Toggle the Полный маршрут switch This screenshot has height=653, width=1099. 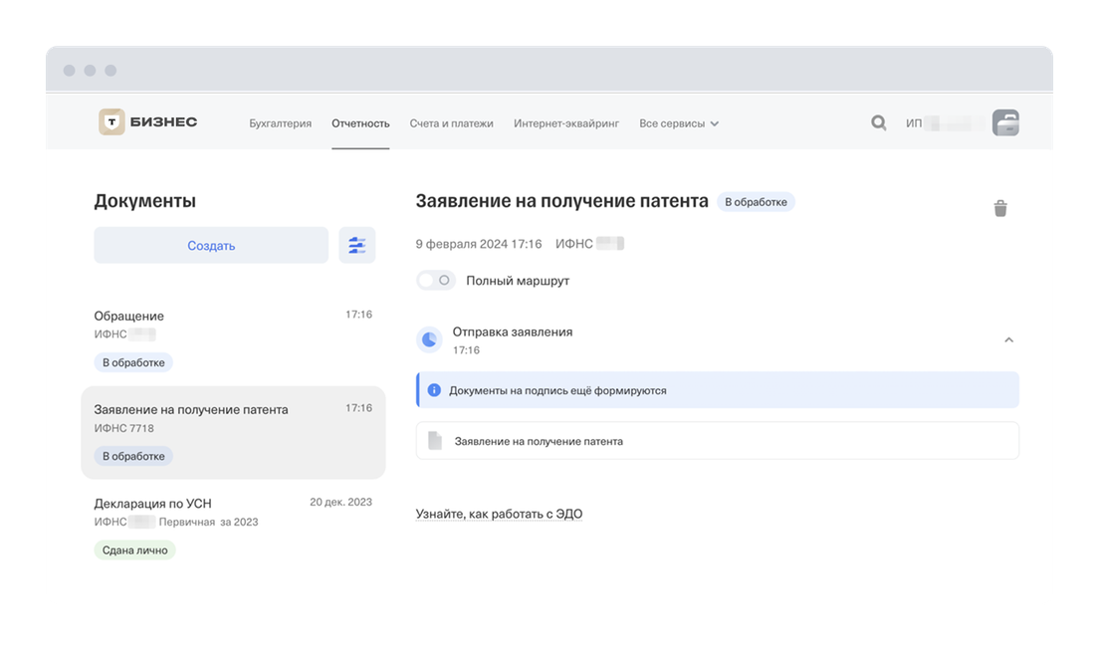click(x=436, y=281)
